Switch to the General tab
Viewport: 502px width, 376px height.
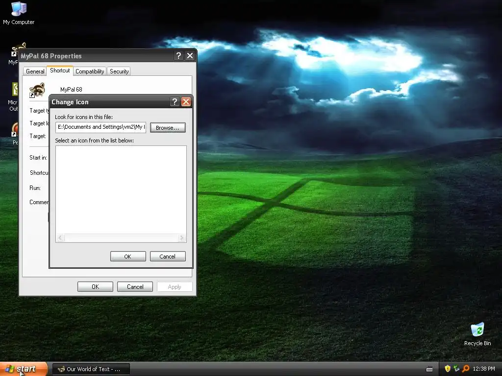35,71
